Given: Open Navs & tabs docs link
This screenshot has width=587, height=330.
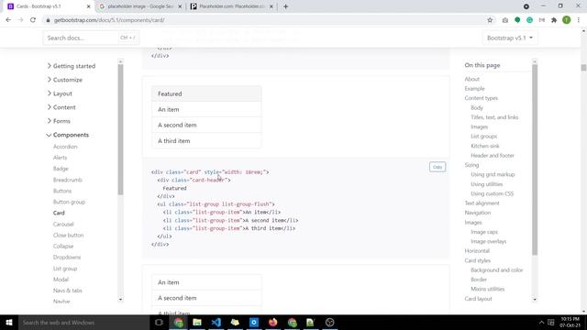Looking at the screenshot, I should coord(67,291).
